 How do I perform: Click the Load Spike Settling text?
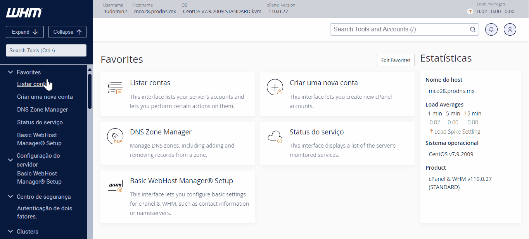pyautogui.click(x=457, y=132)
